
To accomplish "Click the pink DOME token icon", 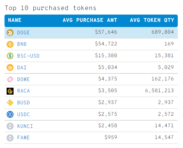I will coord(10,79).
